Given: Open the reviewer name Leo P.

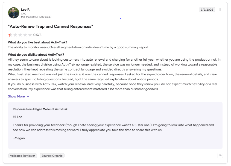Looking at the screenshot, I should [x=26, y=10].
